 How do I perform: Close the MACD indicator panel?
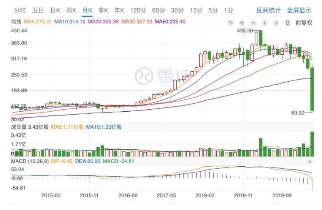click(310, 162)
